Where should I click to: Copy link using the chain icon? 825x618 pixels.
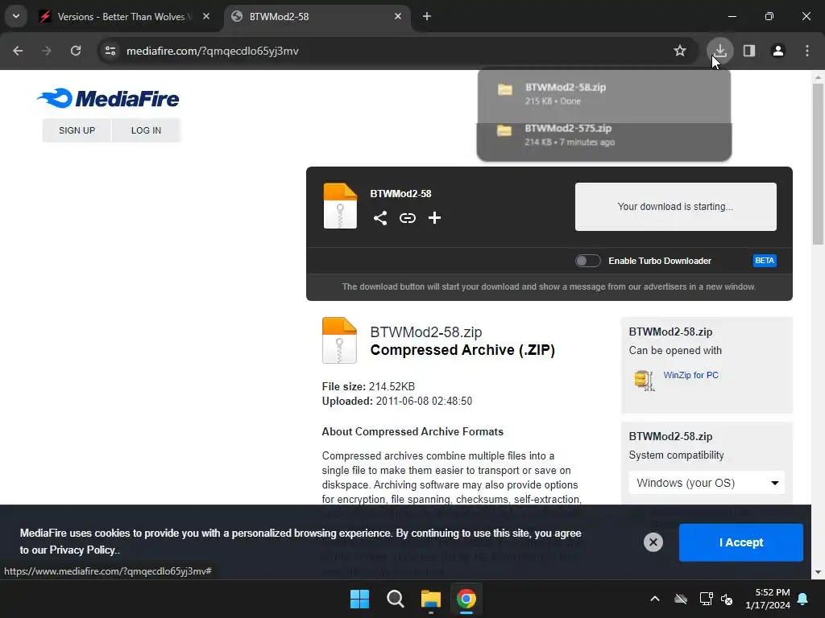(407, 218)
